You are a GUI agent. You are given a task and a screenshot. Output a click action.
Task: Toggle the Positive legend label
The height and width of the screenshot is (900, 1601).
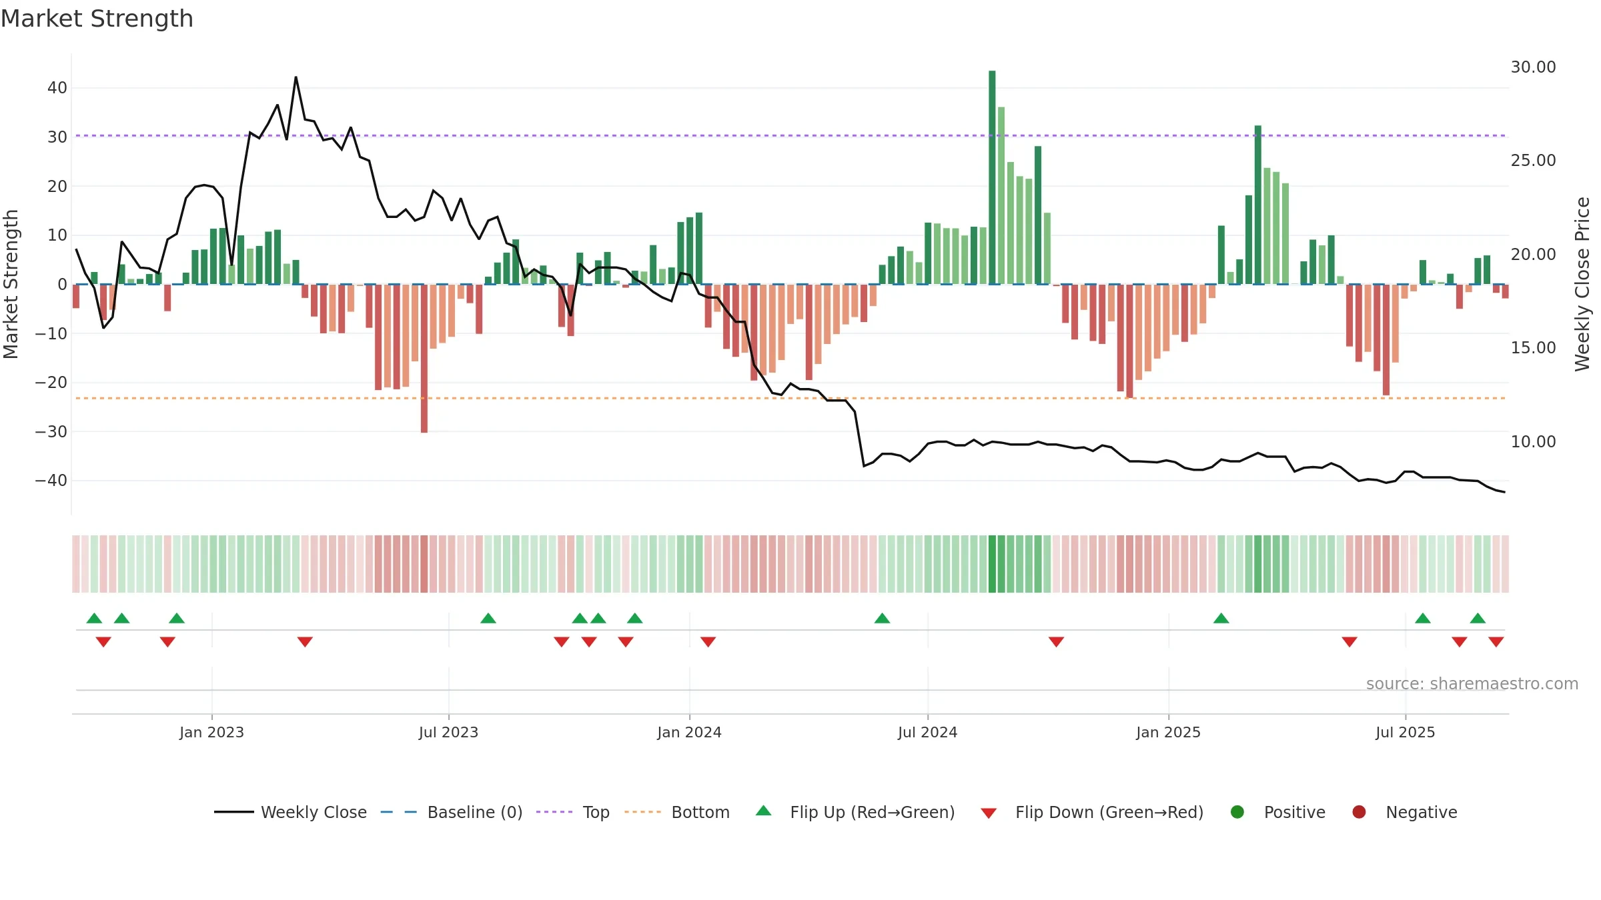(x=1295, y=813)
